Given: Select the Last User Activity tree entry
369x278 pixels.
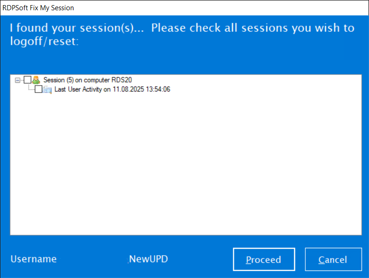Looking at the screenshot, I should click(112, 89).
